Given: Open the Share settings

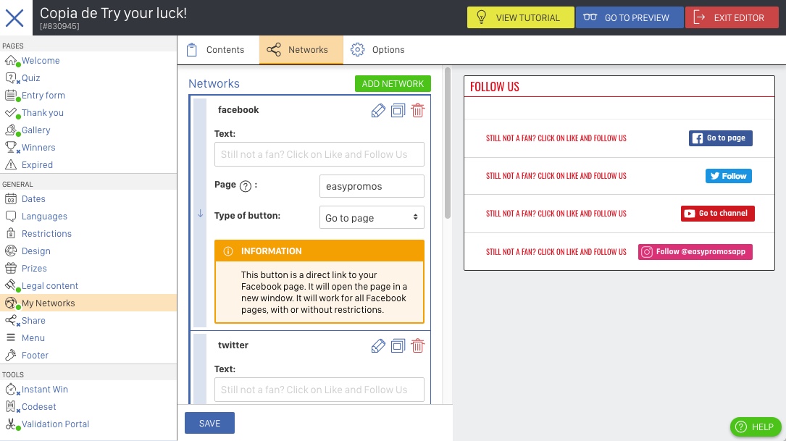Looking at the screenshot, I should pos(33,321).
